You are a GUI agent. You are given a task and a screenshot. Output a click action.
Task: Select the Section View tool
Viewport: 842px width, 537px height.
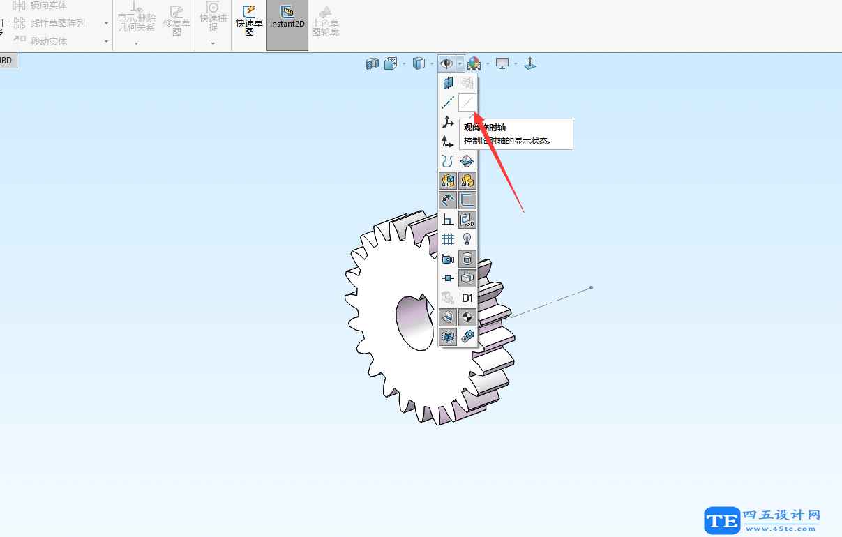coord(373,63)
